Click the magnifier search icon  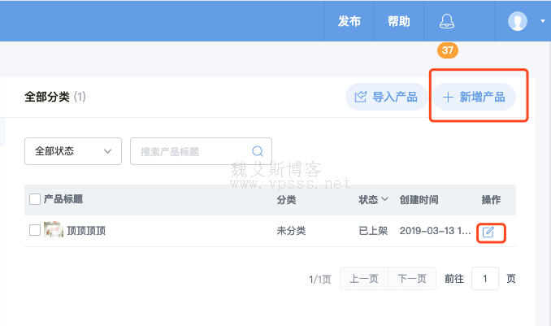(x=258, y=151)
